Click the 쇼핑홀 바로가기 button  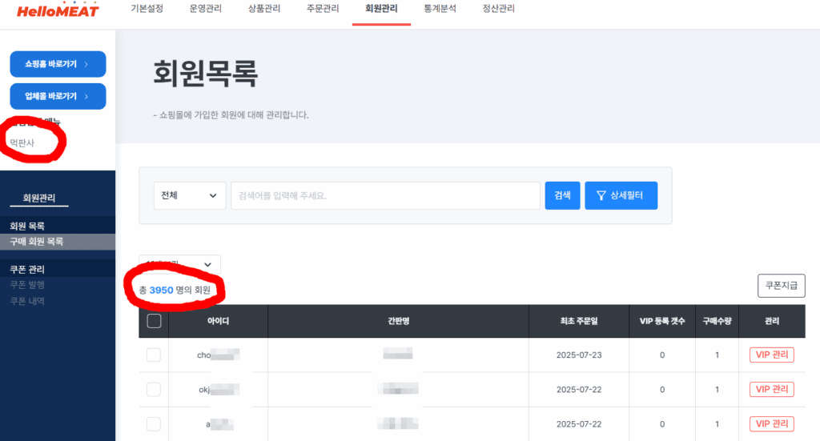pyautogui.click(x=58, y=64)
